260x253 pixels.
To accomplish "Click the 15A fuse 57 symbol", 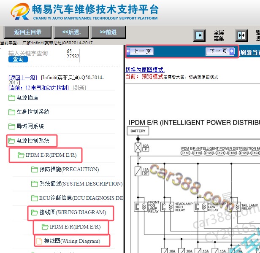I will click(x=138, y=171).
